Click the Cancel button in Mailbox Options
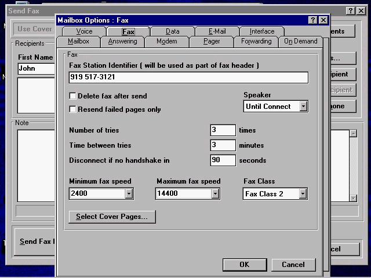 tap(293, 265)
